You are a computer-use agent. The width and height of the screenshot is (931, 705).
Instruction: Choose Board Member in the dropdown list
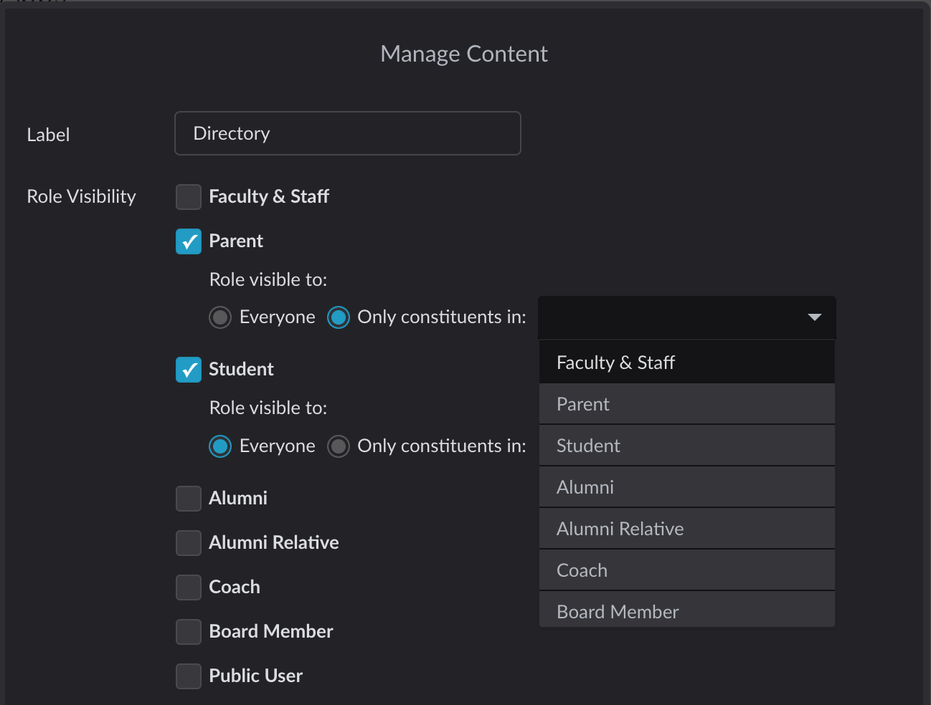click(687, 610)
